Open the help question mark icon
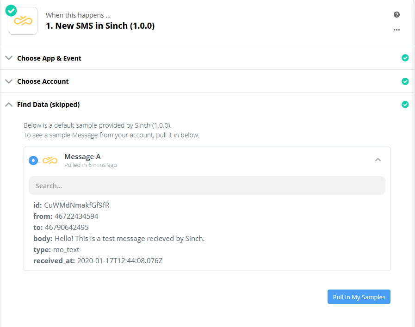415x327 pixels. tap(396, 14)
